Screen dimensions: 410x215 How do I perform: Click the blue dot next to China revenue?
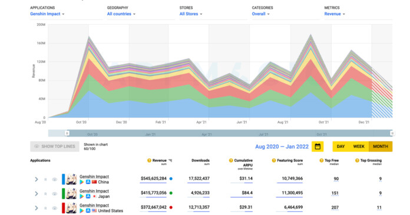[171, 178]
